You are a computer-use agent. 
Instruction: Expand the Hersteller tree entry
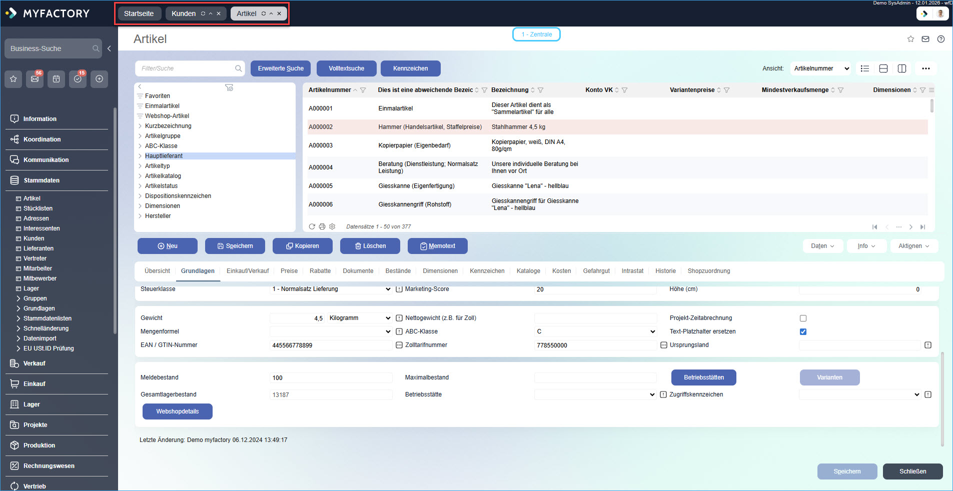140,215
